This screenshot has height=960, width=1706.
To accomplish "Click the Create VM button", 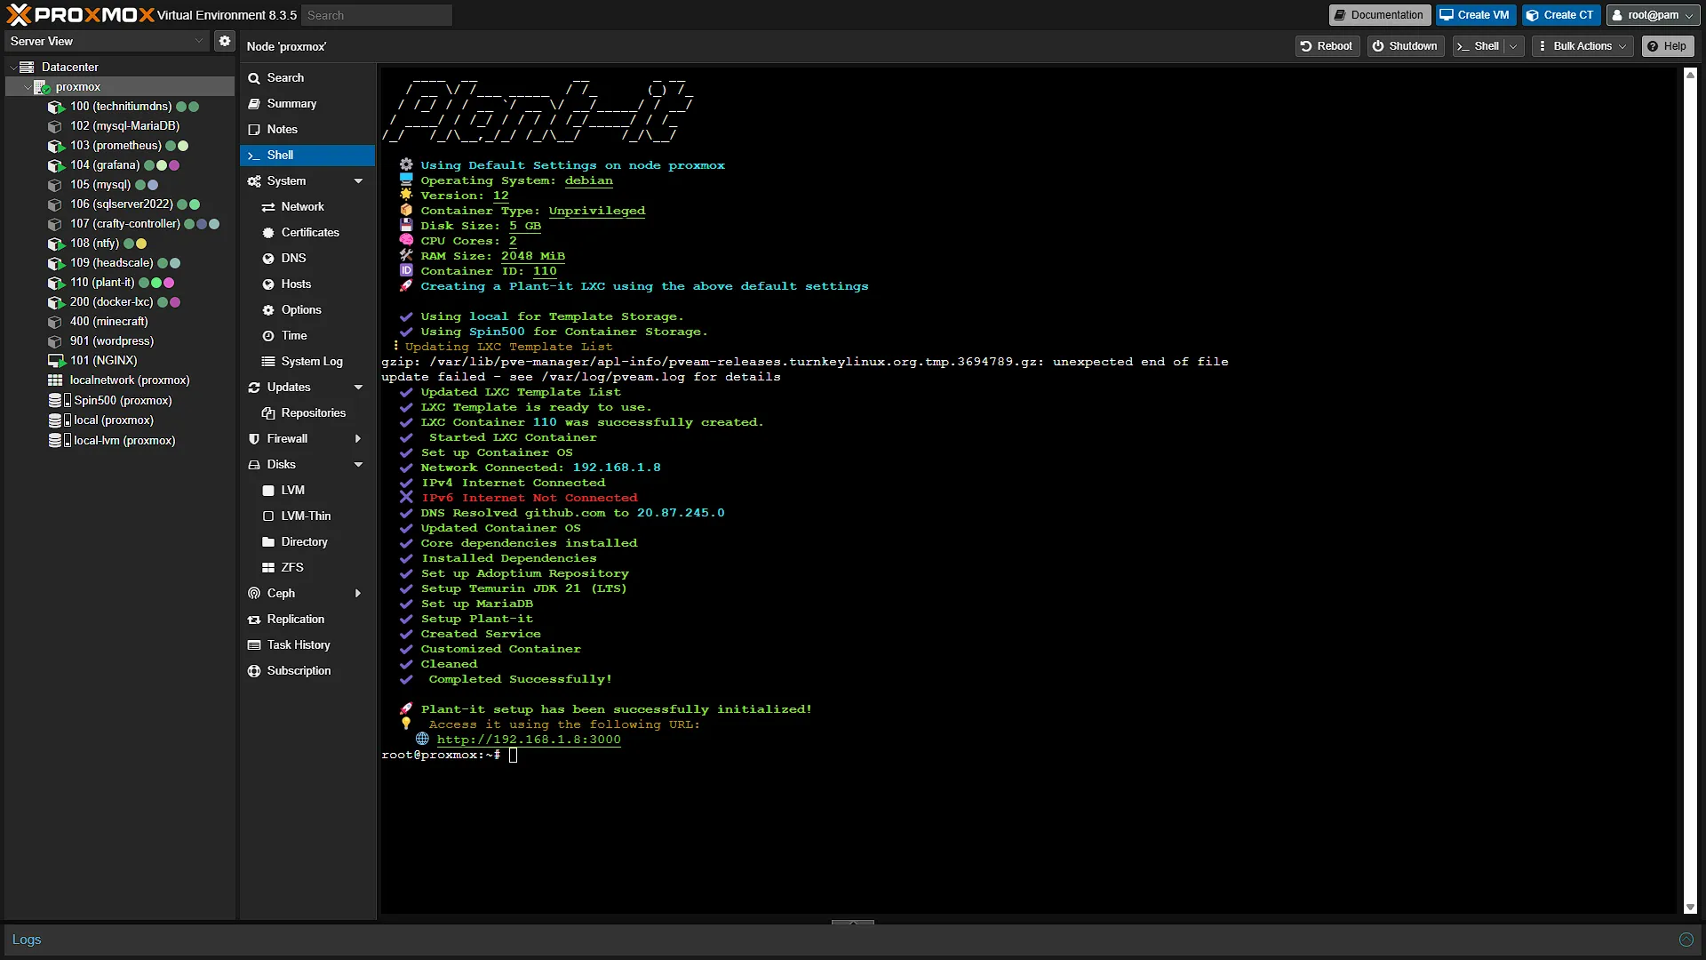I will (1475, 15).
